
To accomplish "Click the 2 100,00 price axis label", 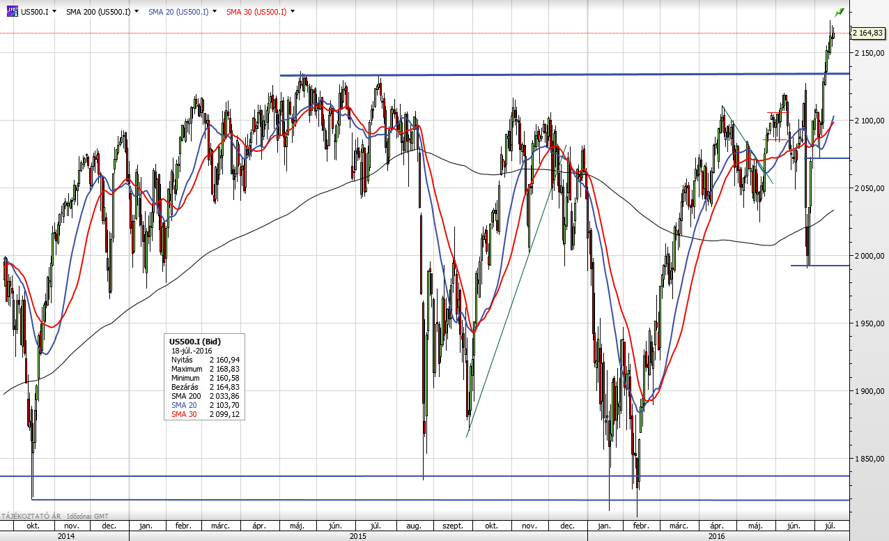I will click(x=869, y=121).
